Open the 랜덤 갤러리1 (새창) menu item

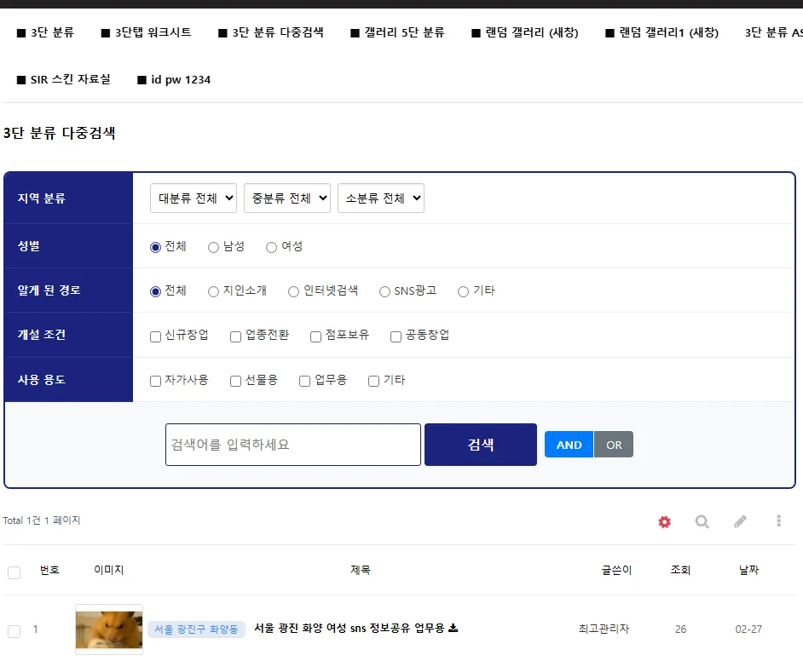(662, 32)
